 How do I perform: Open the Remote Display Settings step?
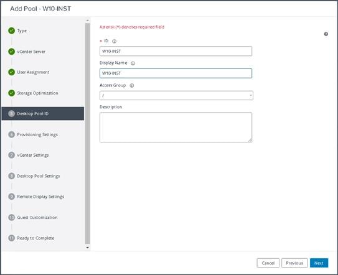(x=40, y=197)
